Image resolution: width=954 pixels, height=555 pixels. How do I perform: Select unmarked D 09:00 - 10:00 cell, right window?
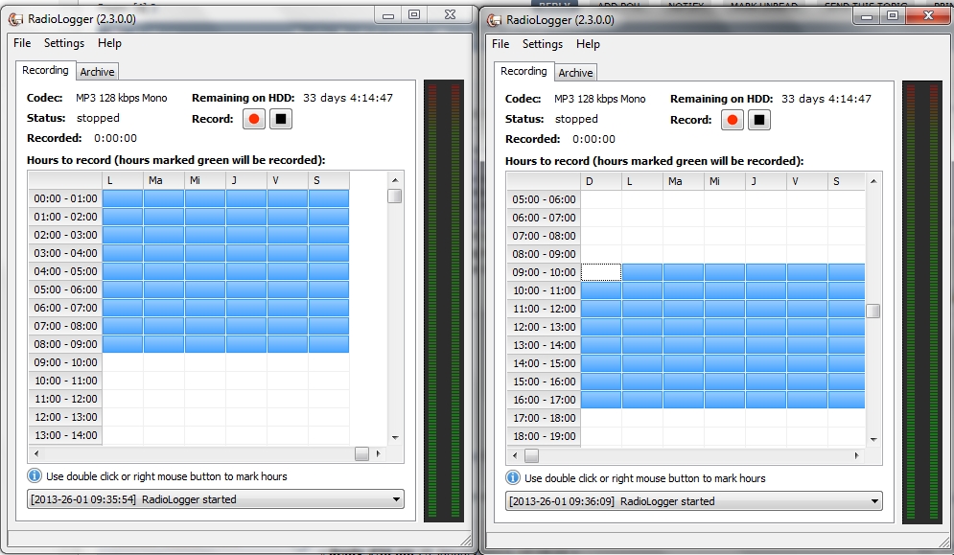click(x=601, y=272)
